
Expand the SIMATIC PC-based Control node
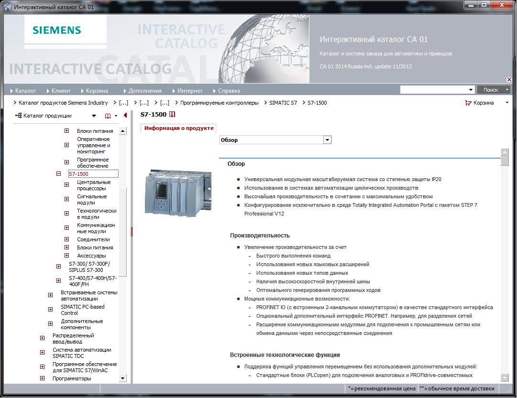pos(50,310)
